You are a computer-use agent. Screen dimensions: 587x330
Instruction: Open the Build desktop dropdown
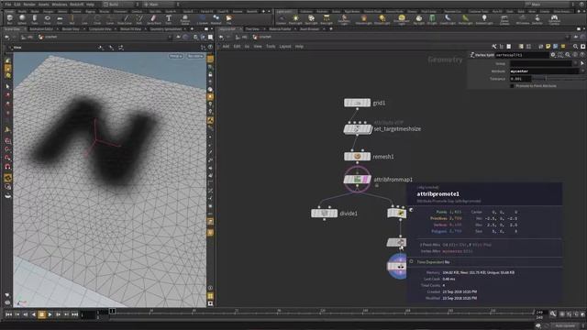pos(120,4)
